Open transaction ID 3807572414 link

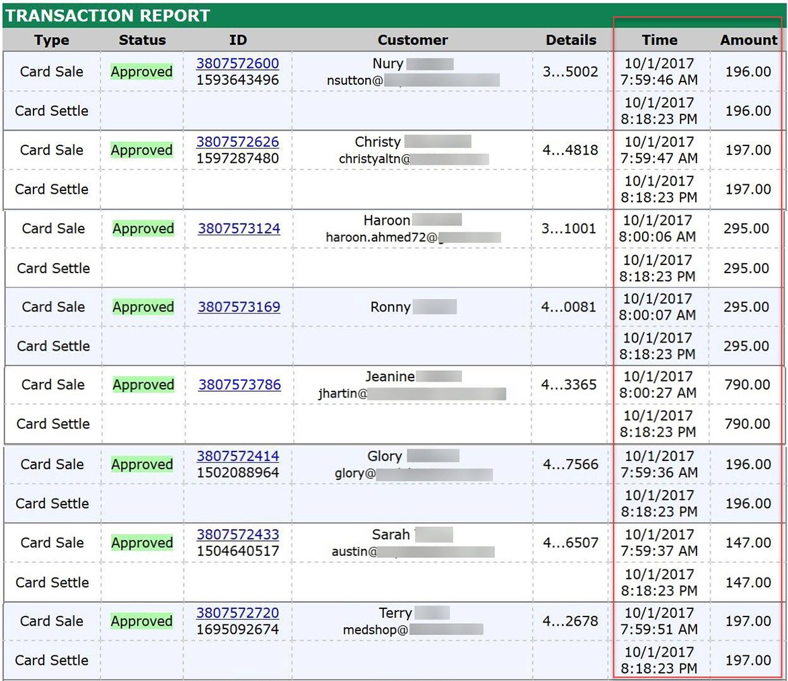point(237,456)
